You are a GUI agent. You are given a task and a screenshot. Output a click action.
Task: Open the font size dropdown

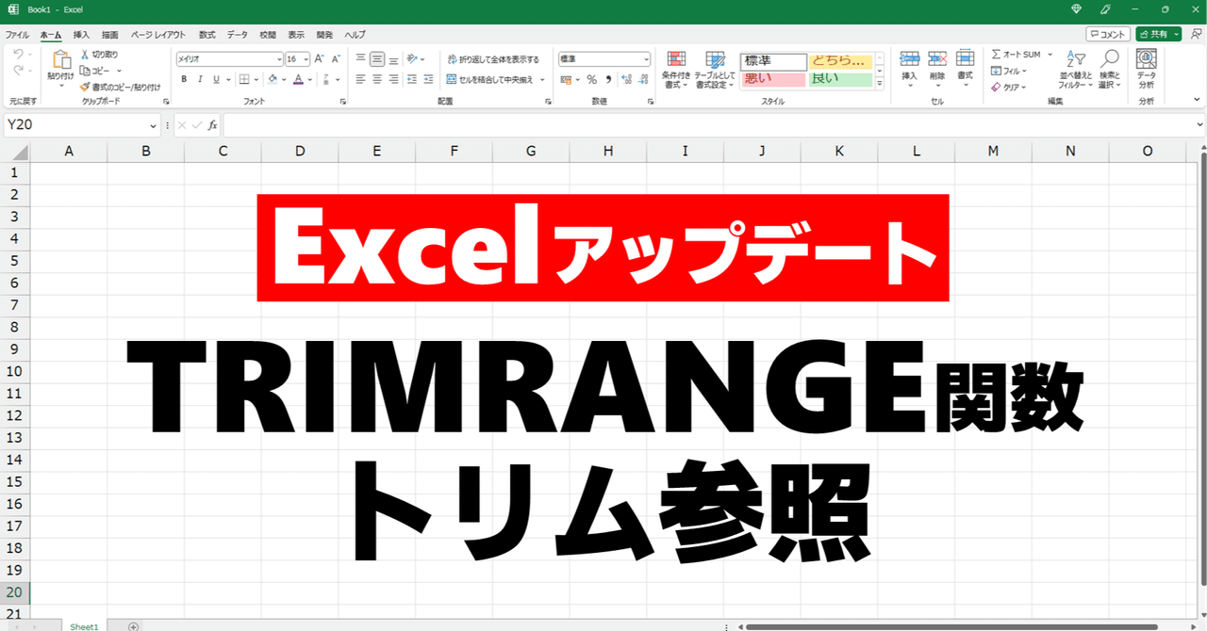tap(306, 58)
